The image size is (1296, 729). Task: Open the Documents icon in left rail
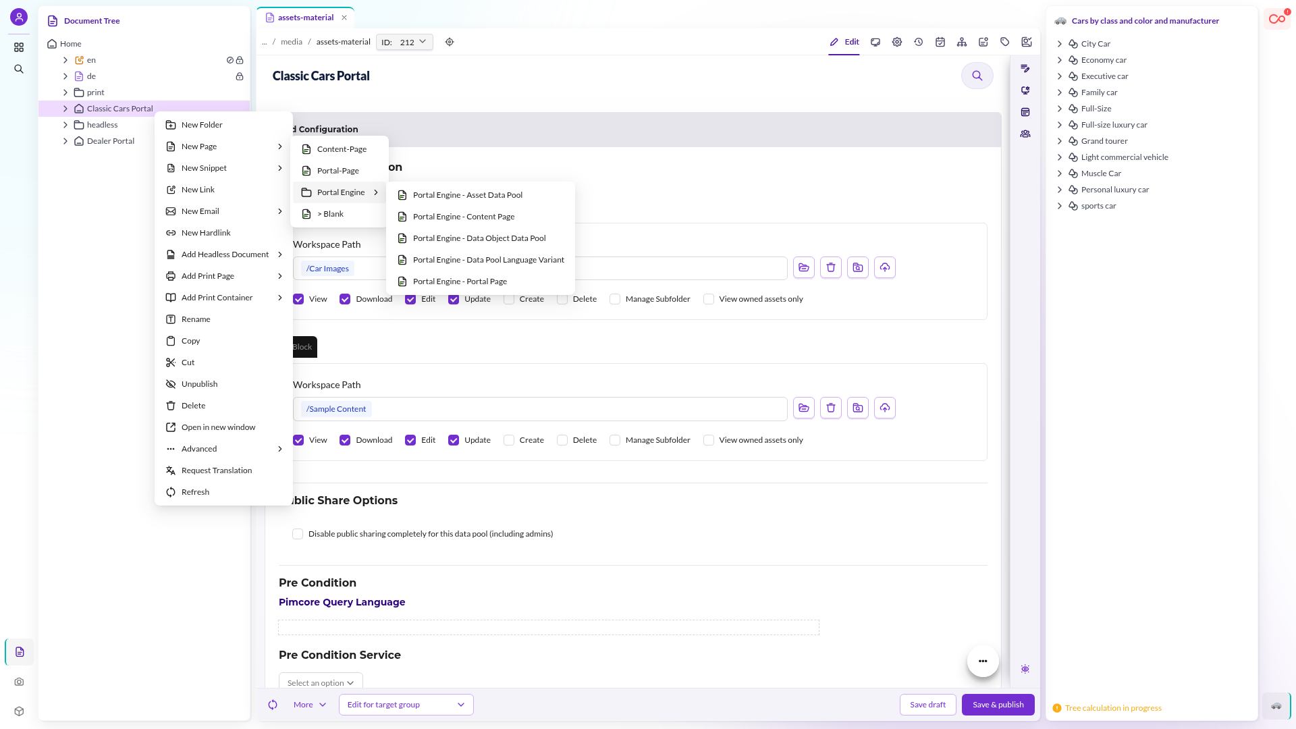click(20, 652)
